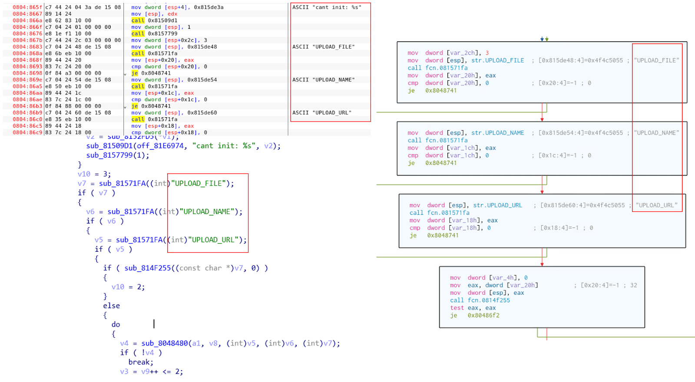Click address 0804:868f in the listing
Viewport: 695px width, 382px height.
27,60
